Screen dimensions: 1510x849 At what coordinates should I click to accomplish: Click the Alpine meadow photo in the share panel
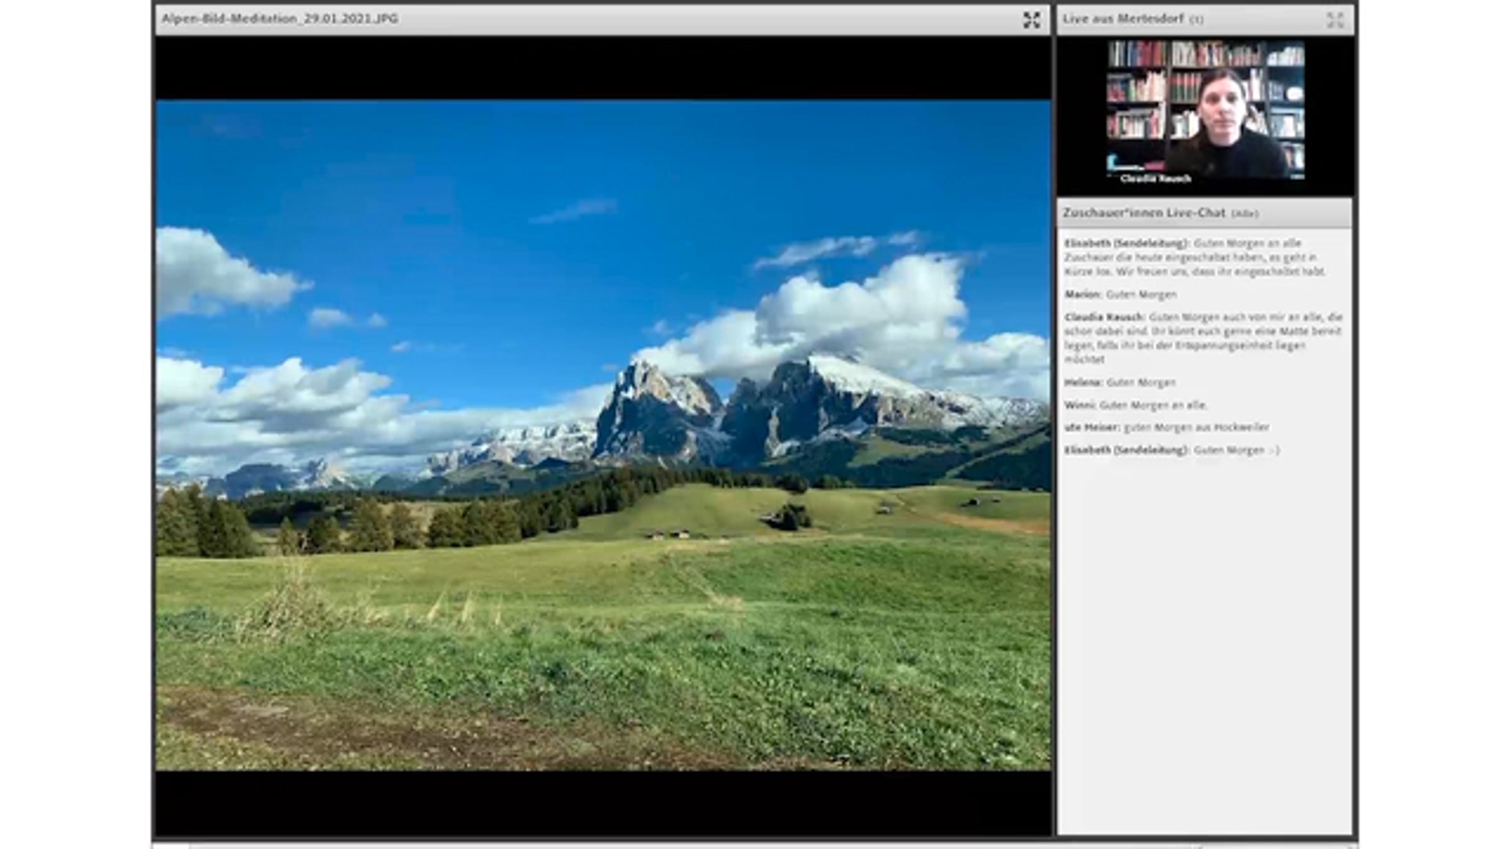[603, 435]
